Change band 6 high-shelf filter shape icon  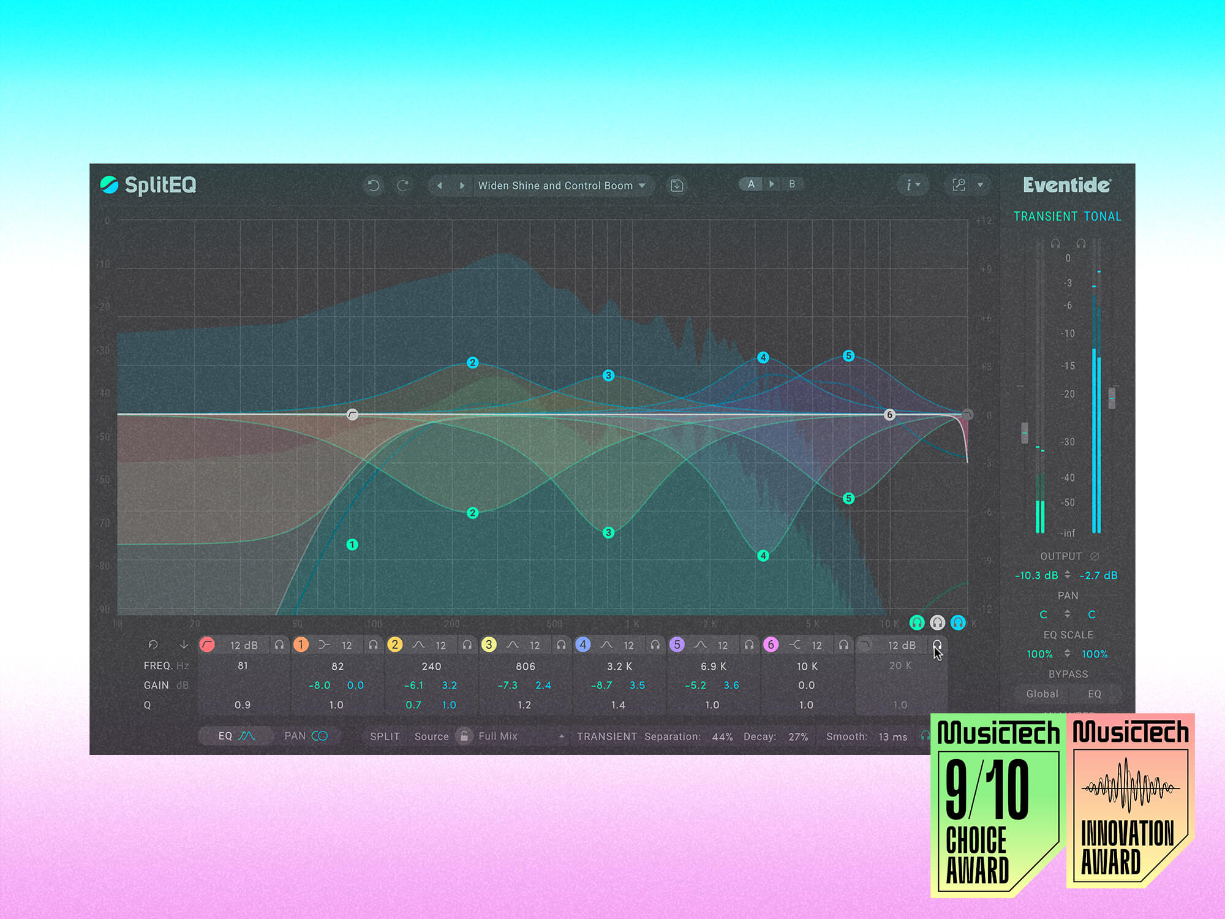coord(794,645)
